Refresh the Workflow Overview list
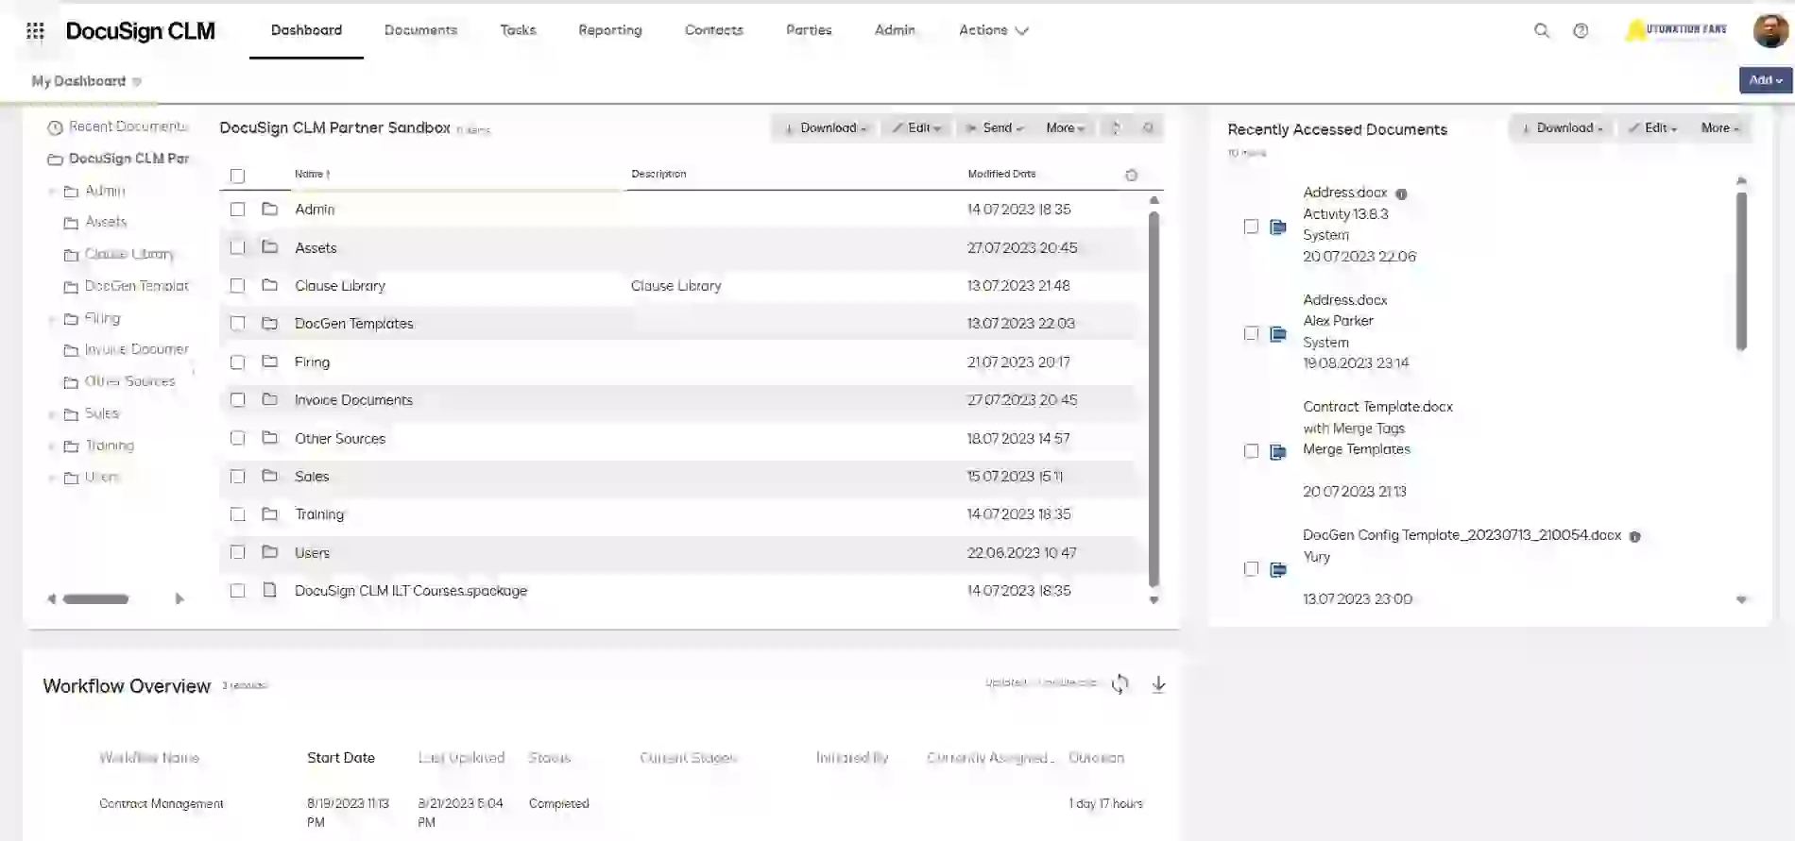This screenshot has height=841, width=1795. click(1120, 683)
